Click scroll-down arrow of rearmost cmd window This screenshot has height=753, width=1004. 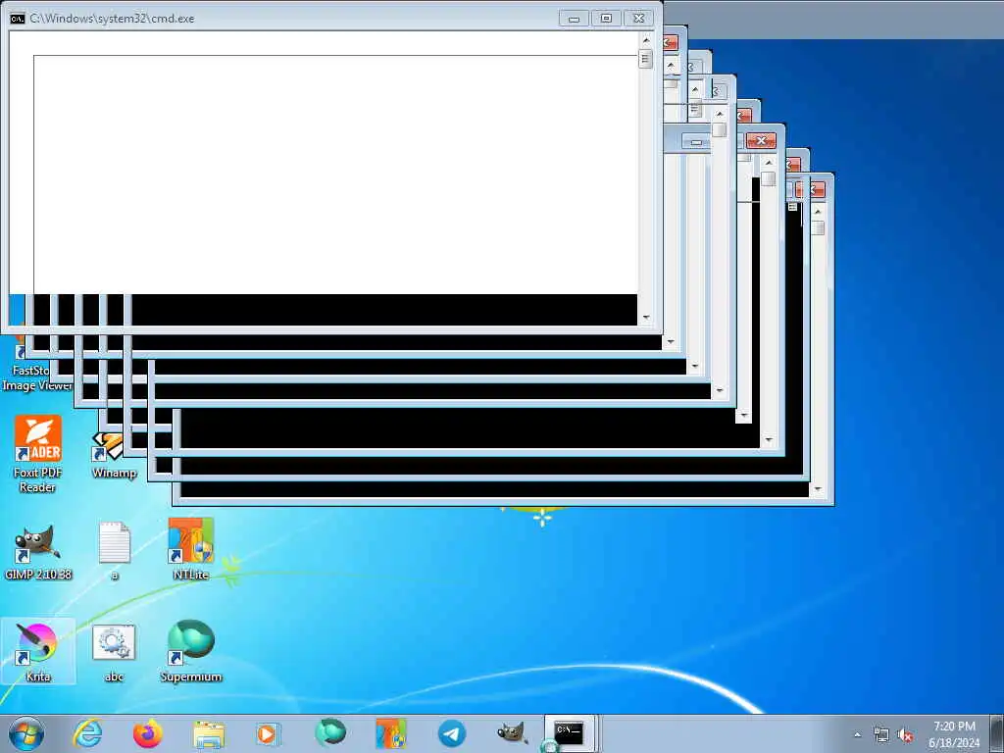click(x=818, y=489)
